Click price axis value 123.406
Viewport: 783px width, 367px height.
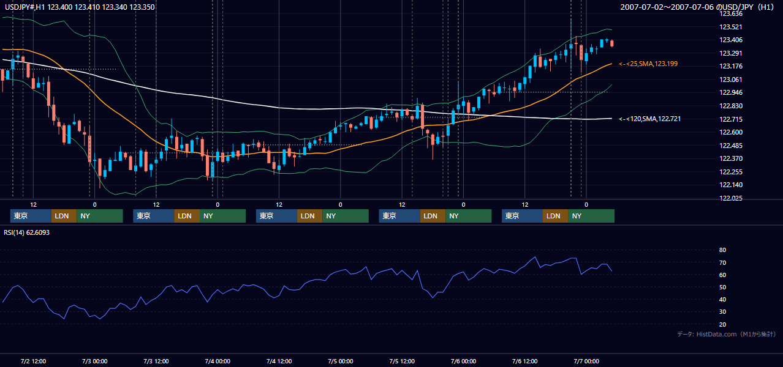pyautogui.click(x=730, y=40)
